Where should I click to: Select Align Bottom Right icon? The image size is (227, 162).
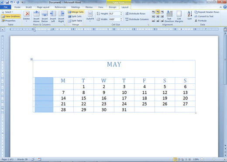coord(162,21)
